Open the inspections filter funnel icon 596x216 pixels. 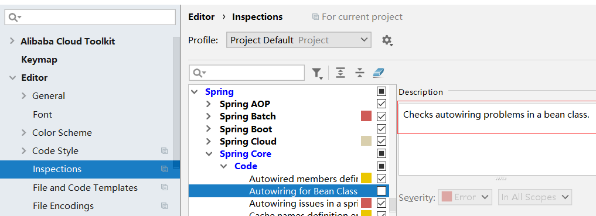click(317, 73)
